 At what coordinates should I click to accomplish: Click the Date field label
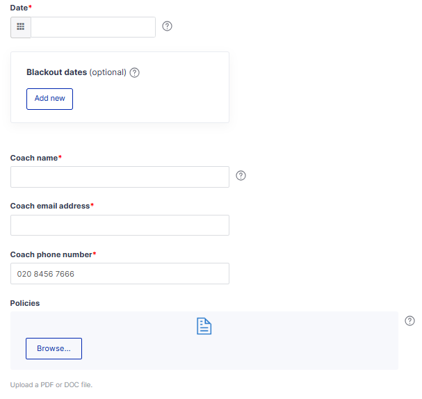click(20, 7)
